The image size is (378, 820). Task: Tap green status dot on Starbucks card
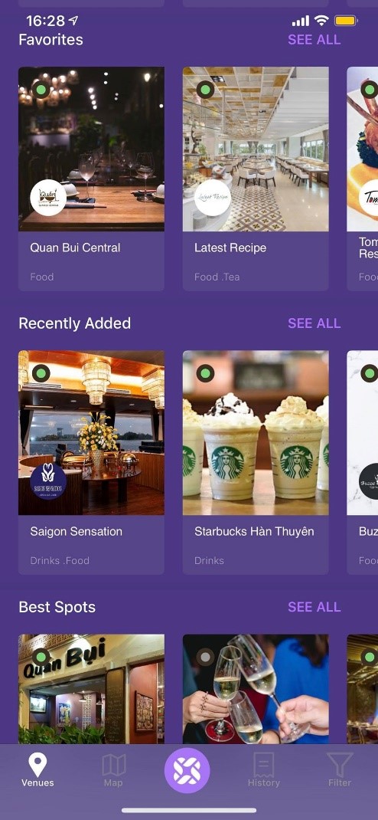(206, 373)
